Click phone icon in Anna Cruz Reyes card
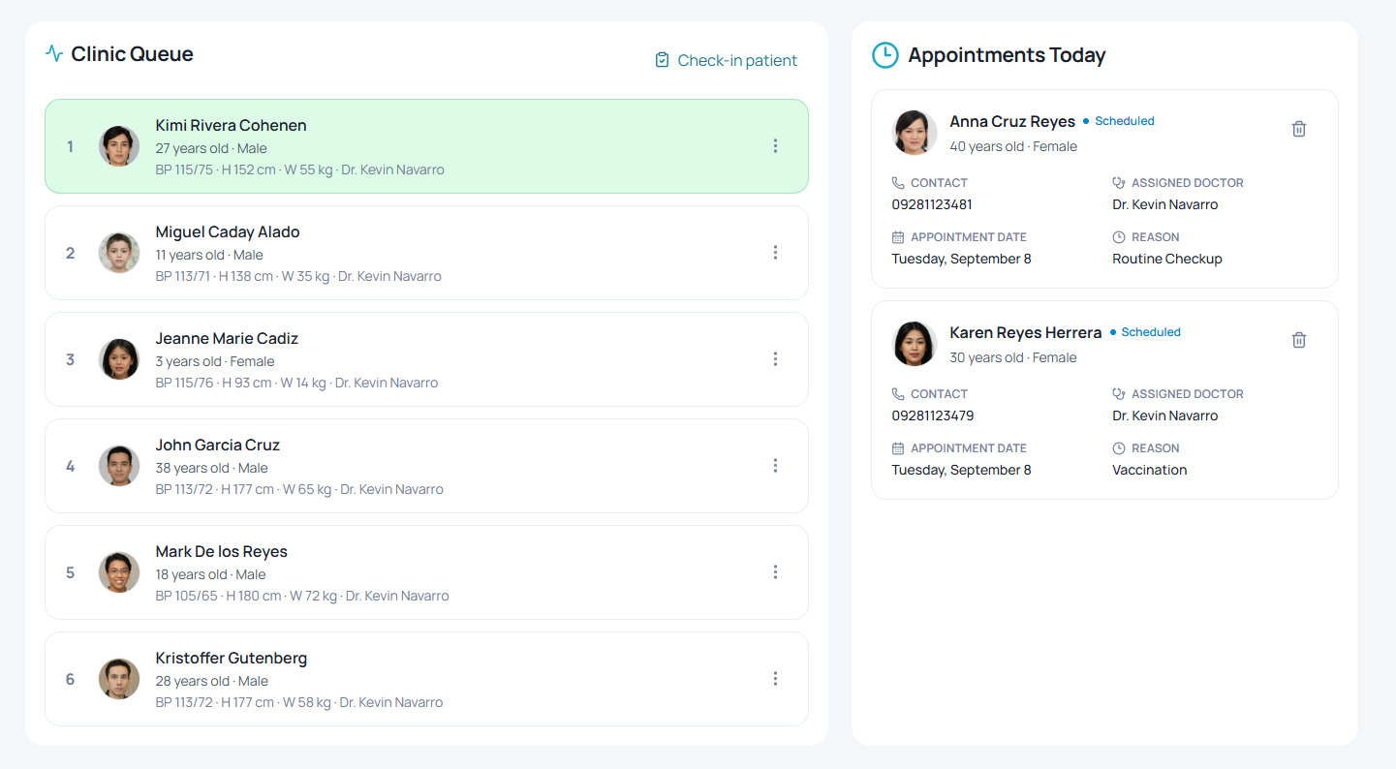The width and height of the screenshot is (1396, 769). [x=898, y=183]
